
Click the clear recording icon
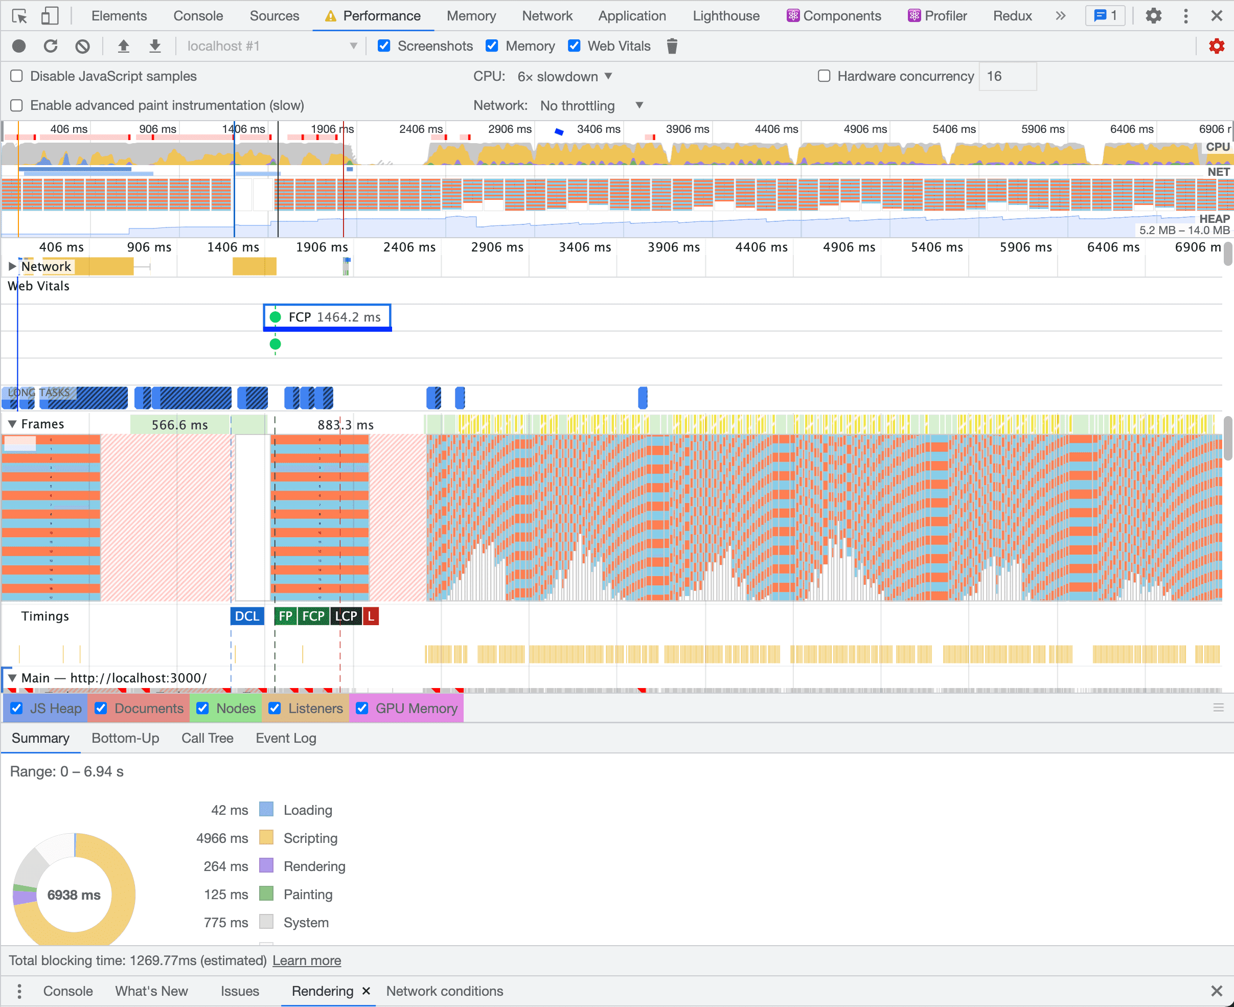tap(82, 47)
